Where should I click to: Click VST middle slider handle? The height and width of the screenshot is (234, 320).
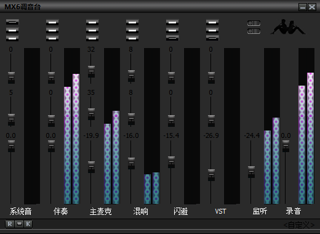pyautogui.click(x=211, y=121)
